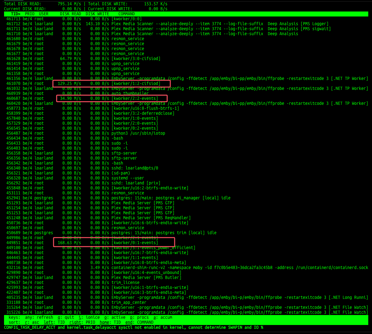Image resolution: width=372 pixels, height=334 pixels.
Task: Click the Total DISK READ 795.14 M/s value
Action: 69,4
